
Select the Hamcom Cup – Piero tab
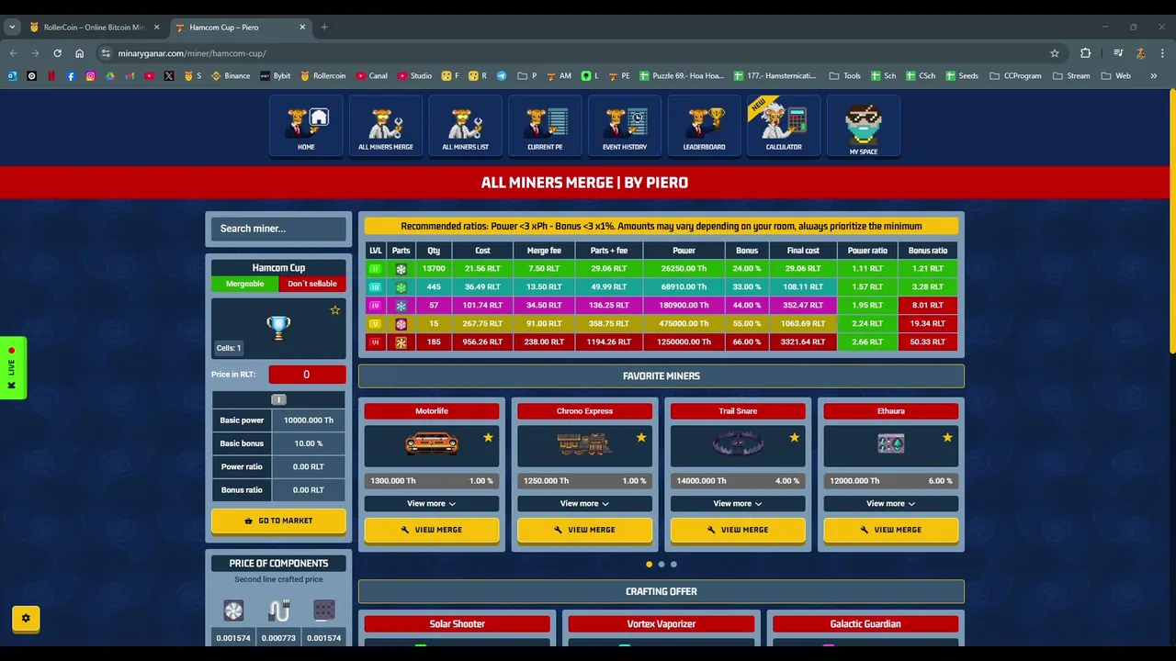click(239, 28)
